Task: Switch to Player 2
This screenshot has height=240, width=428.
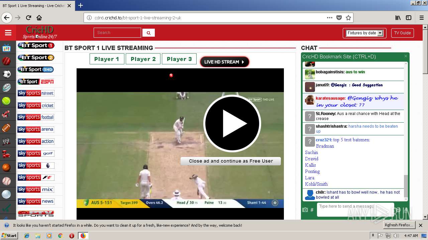Action: coord(143,59)
